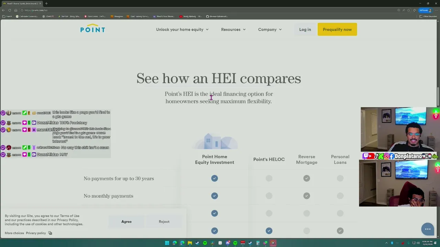440x247 pixels.
Task: Open the GeoGuessr bookmark
Action: [x=95, y=16]
